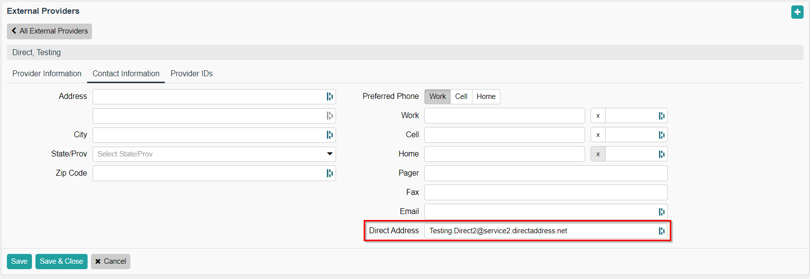Viewport: 810px width, 279px height.
Task: Open the Contact Information tab
Action: pyautogui.click(x=126, y=74)
